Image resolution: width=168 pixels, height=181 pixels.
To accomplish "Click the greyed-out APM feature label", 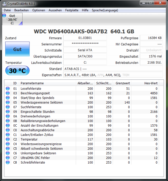I will tap(100, 75).
